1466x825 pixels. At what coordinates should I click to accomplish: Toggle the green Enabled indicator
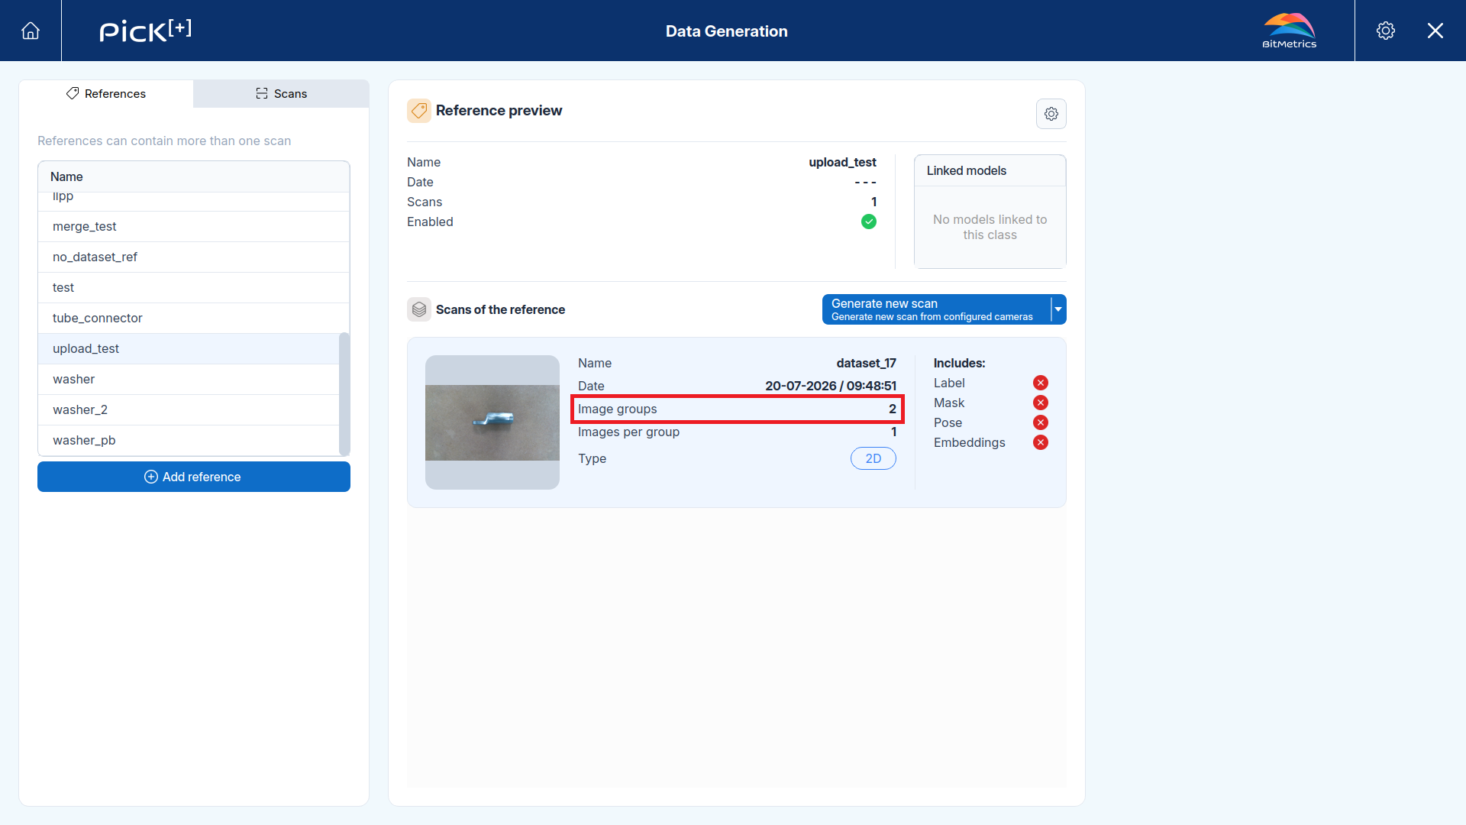tap(869, 222)
